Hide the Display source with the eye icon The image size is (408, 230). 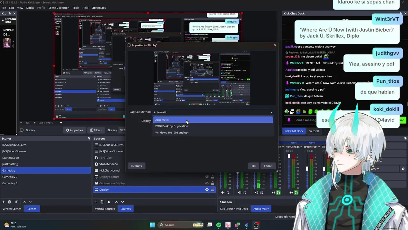pos(207,189)
